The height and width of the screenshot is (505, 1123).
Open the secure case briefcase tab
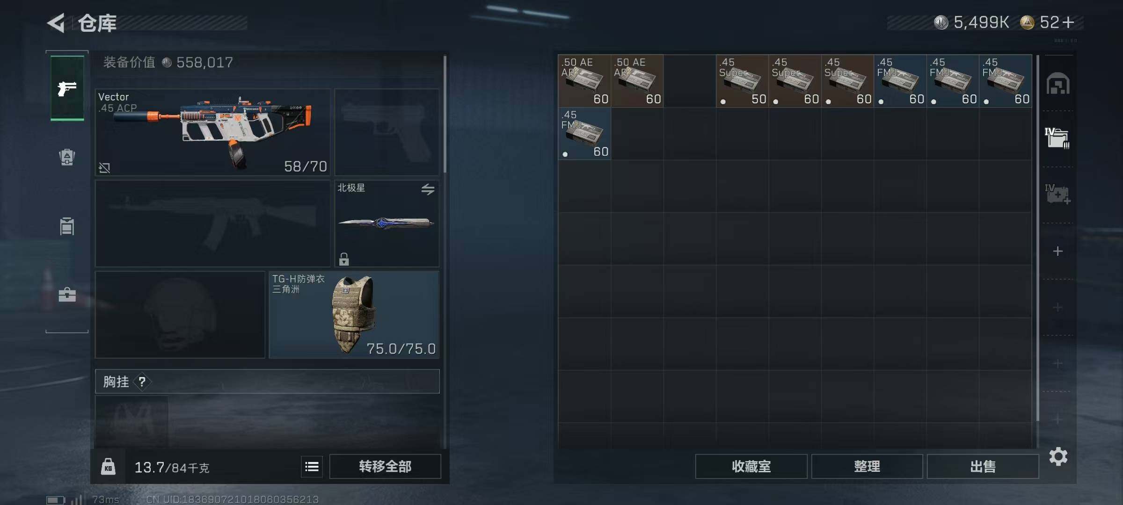(x=67, y=295)
